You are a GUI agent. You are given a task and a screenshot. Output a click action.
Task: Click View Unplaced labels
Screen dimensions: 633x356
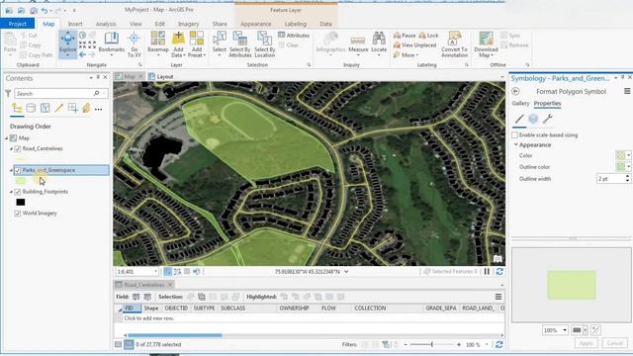pos(414,45)
